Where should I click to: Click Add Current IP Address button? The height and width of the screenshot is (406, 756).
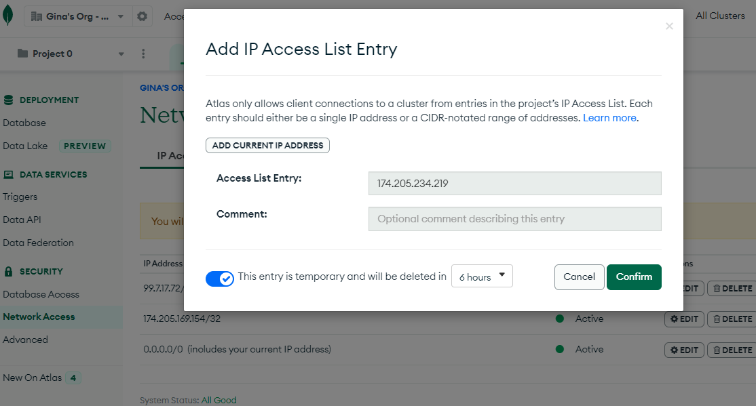pyautogui.click(x=267, y=145)
